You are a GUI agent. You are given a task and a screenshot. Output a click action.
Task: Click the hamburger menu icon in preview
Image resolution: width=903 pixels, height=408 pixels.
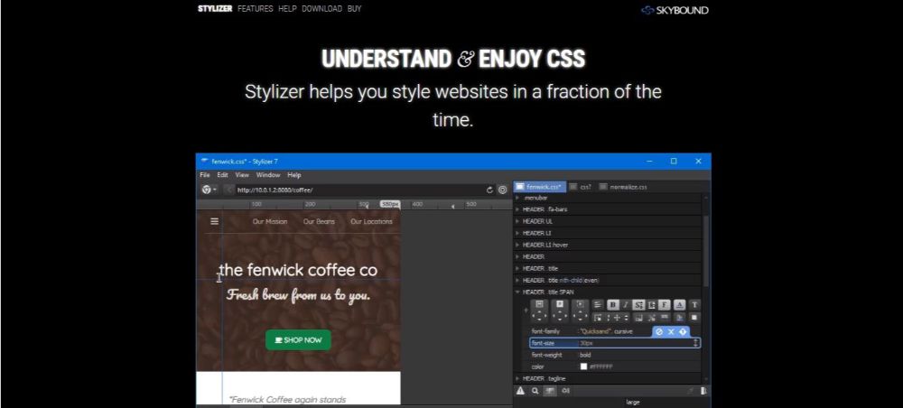[x=214, y=221]
